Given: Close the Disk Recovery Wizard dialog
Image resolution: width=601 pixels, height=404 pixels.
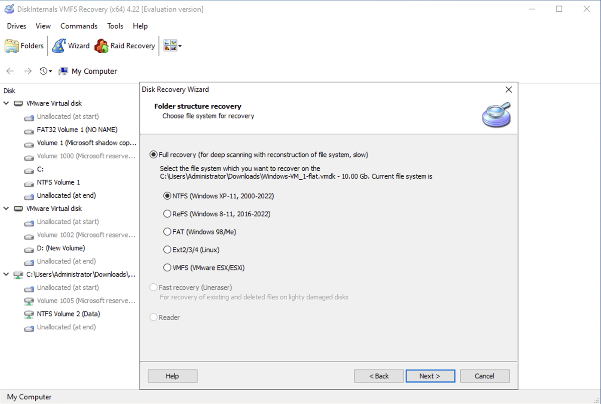Looking at the screenshot, I should pos(509,90).
